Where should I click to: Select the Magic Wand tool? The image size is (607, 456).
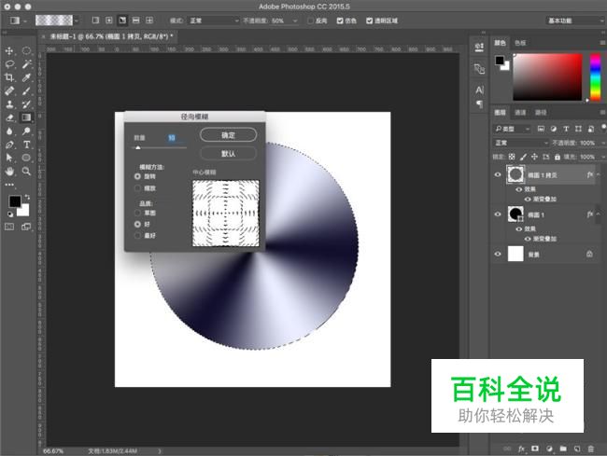(26, 64)
